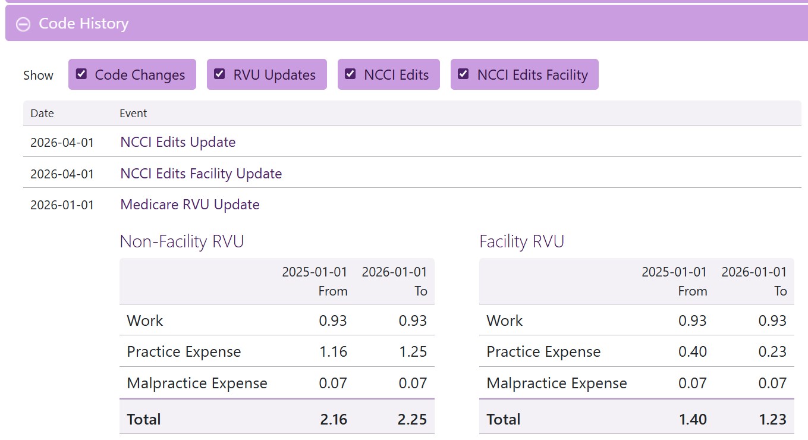Image resolution: width=808 pixels, height=440 pixels.
Task: Open the NCCI Edits Update event
Action: point(178,142)
